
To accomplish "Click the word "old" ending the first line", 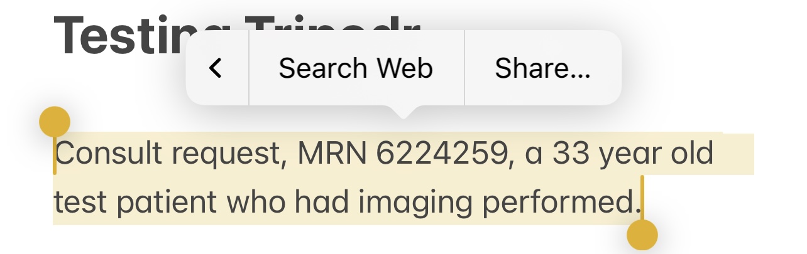I will point(692,154).
